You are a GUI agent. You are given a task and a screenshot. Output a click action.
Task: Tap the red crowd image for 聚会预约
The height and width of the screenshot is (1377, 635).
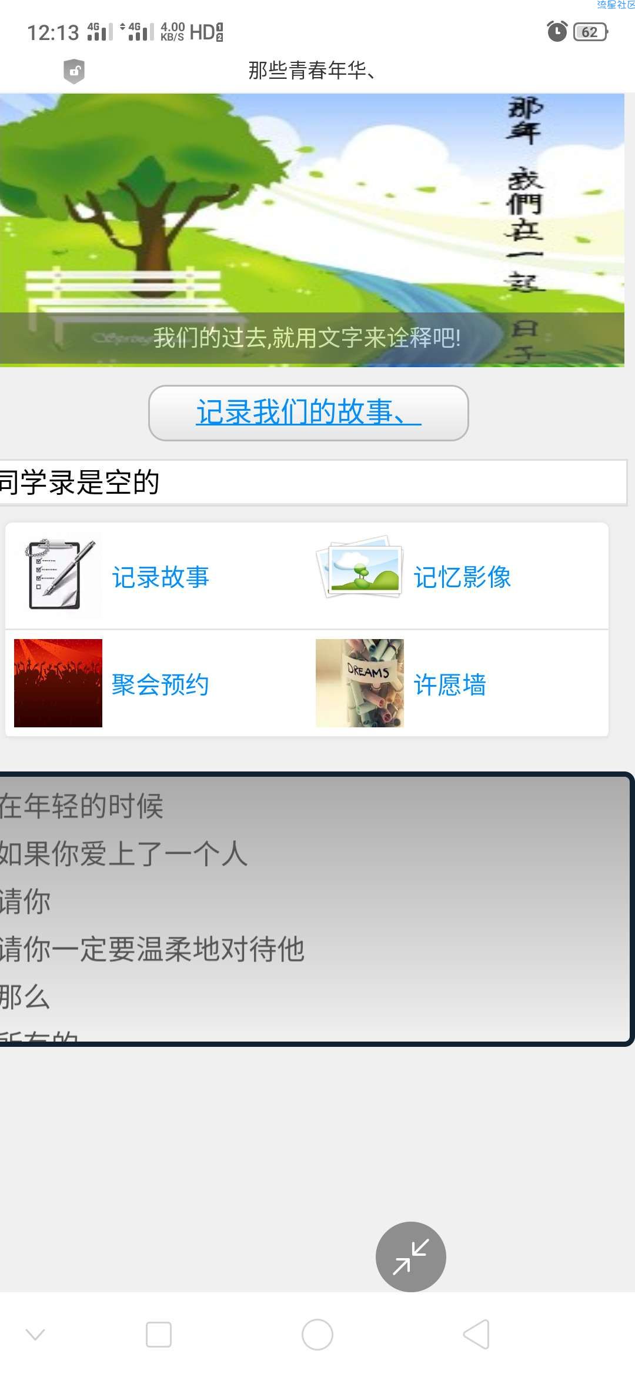pos(58,683)
